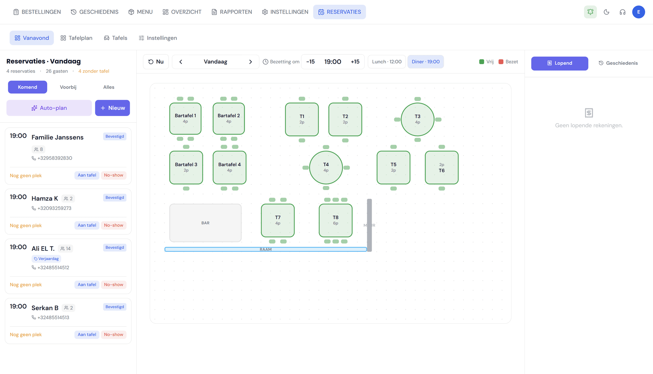This screenshot has width=653, height=374.
Task: Open the Bestellingen section
Action: point(37,12)
